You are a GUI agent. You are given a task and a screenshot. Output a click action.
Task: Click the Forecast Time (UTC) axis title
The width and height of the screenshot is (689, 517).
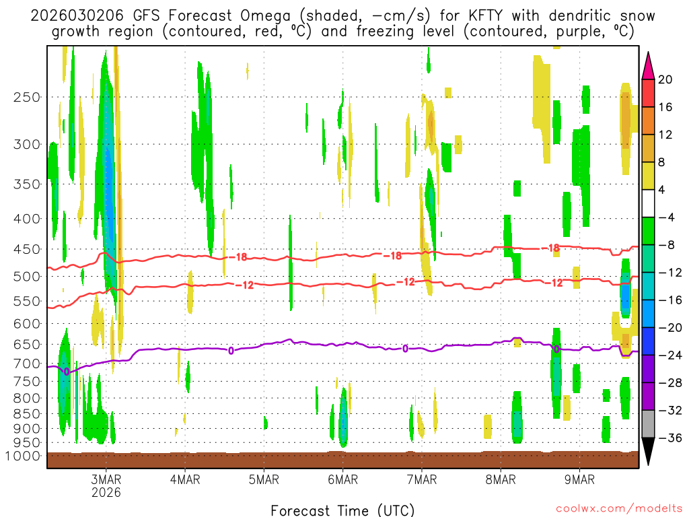click(342, 510)
